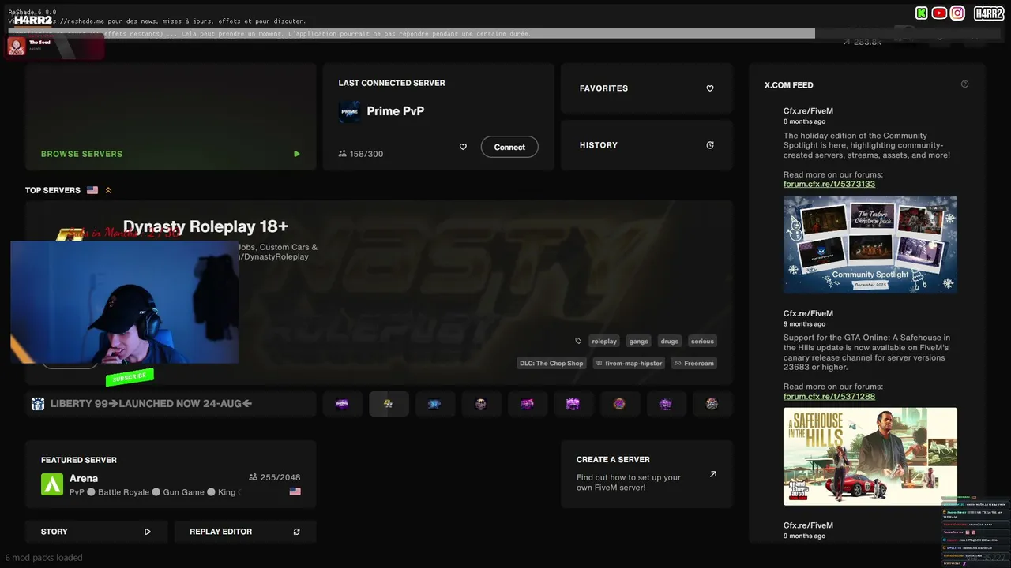
Task: Open the Favorites card
Action: point(647,88)
